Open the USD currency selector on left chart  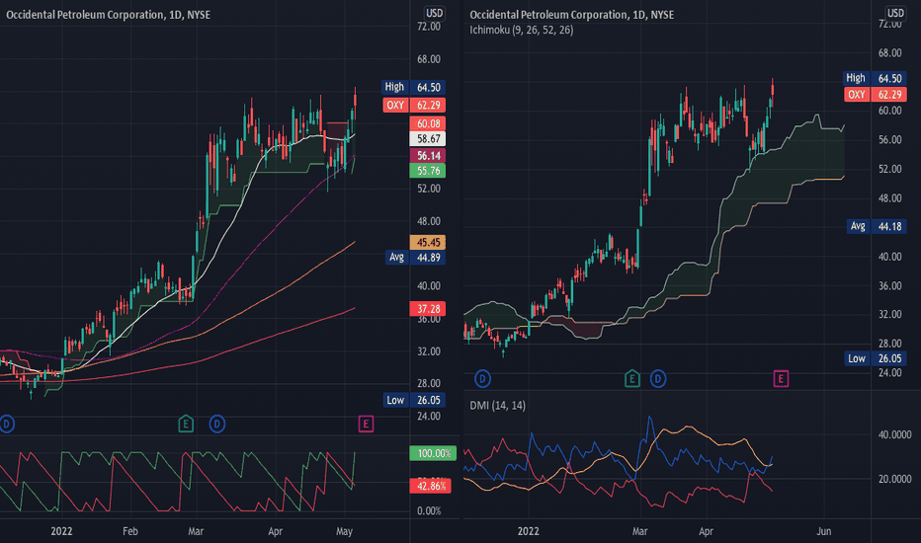[x=434, y=13]
